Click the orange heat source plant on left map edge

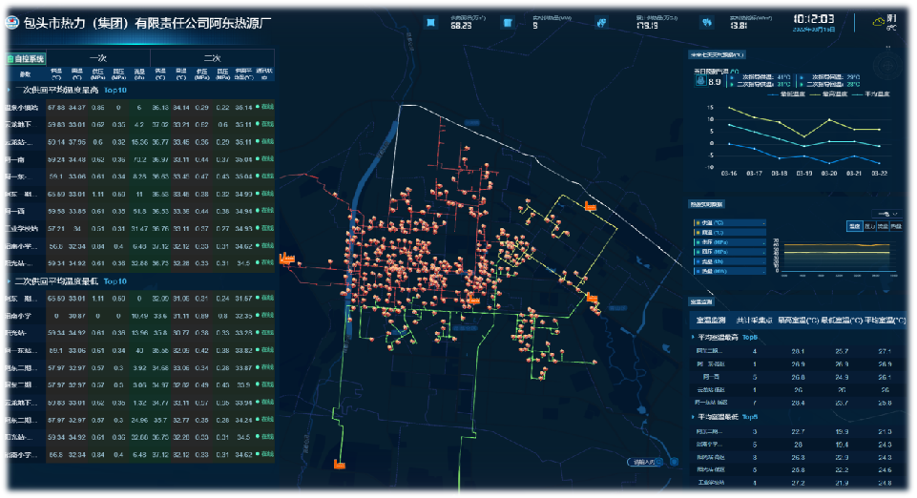tap(285, 258)
